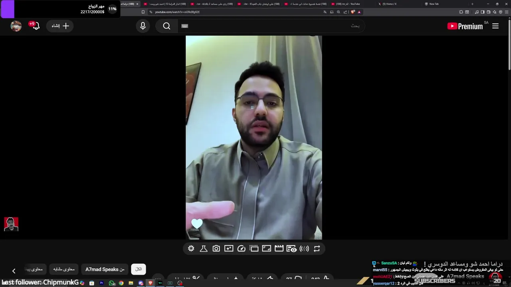Open enhancer settings gear below the video
Viewport: 511px width, 287px height.
pyautogui.click(x=191, y=249)
